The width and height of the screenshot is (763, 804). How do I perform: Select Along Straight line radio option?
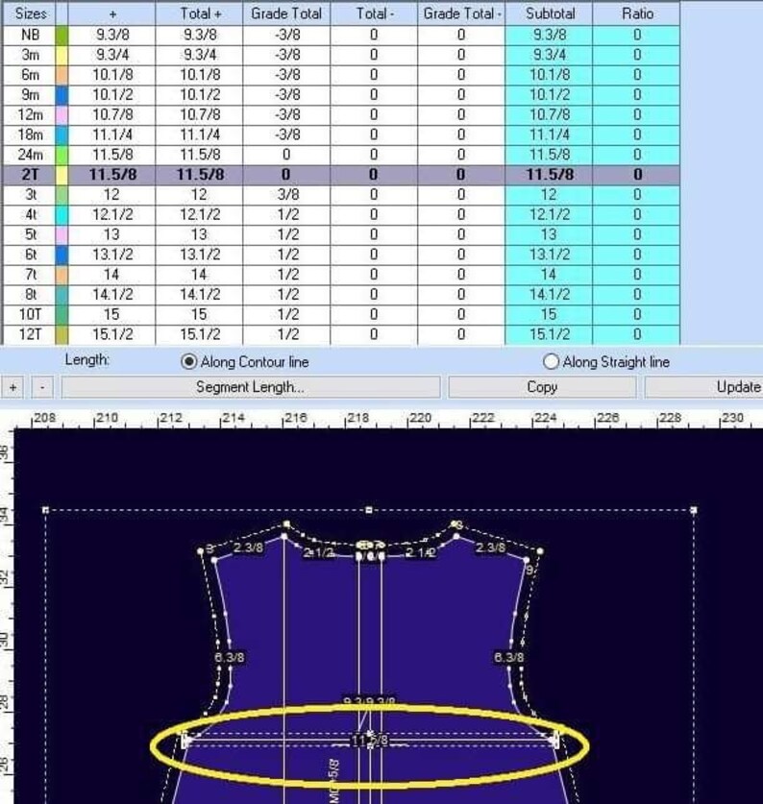(x=550, y=362)
